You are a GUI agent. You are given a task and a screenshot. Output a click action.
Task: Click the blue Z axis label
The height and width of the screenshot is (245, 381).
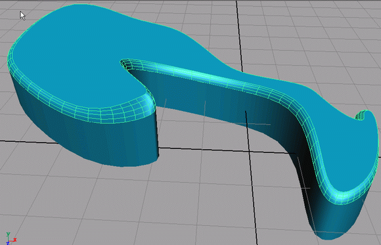(7, 243)
